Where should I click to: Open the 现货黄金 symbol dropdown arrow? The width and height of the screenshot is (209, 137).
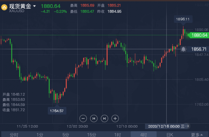click(34, 6)
